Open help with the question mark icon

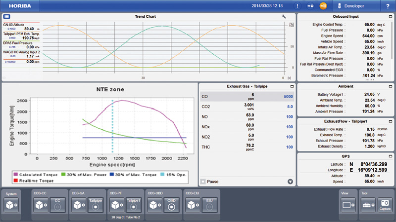click(387, 6)
